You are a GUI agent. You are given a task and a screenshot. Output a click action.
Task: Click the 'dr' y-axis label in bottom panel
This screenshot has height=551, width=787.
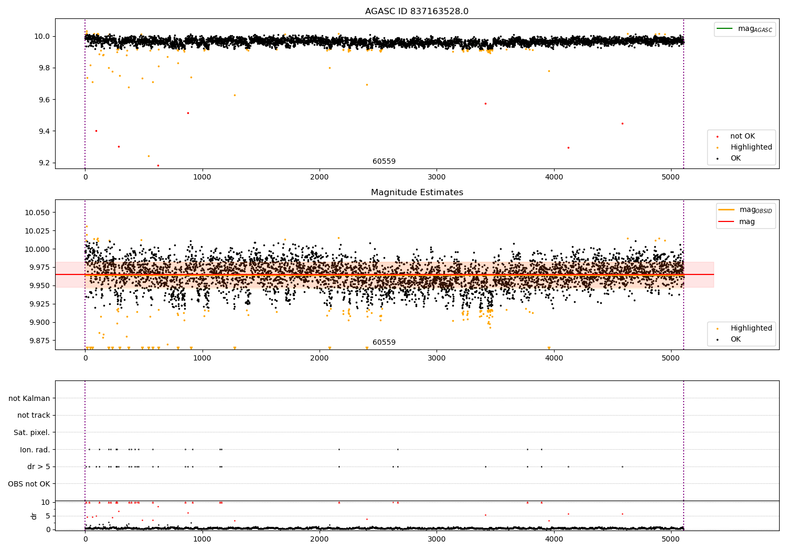[34, 516]
